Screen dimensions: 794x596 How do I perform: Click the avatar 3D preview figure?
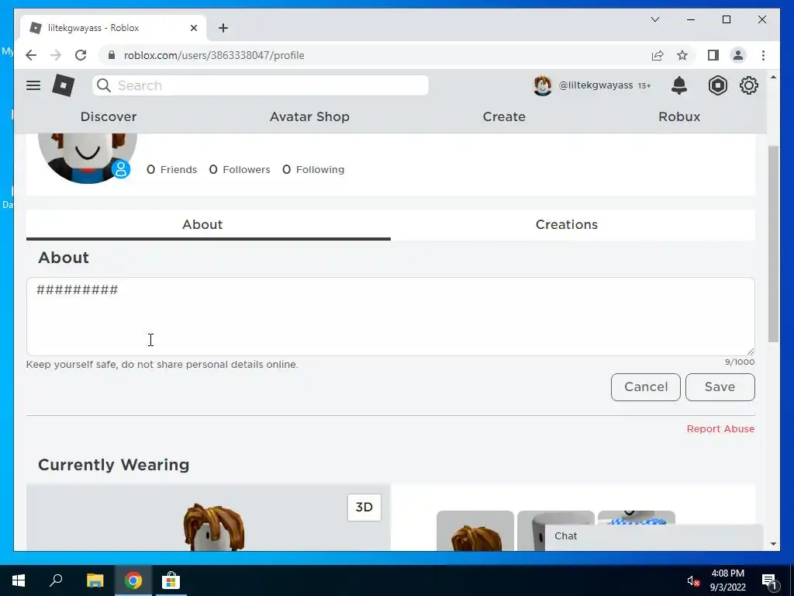pyautogui.click(x=214, y=527)
